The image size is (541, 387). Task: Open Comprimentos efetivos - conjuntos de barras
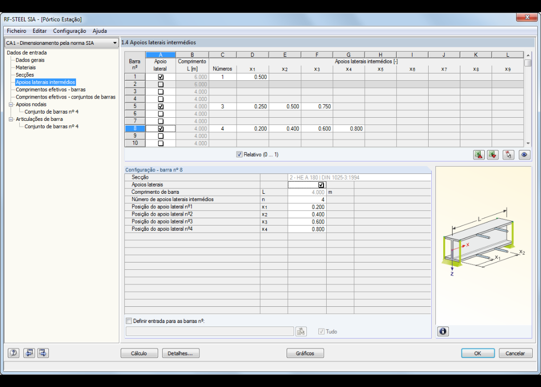coord(66,97)
